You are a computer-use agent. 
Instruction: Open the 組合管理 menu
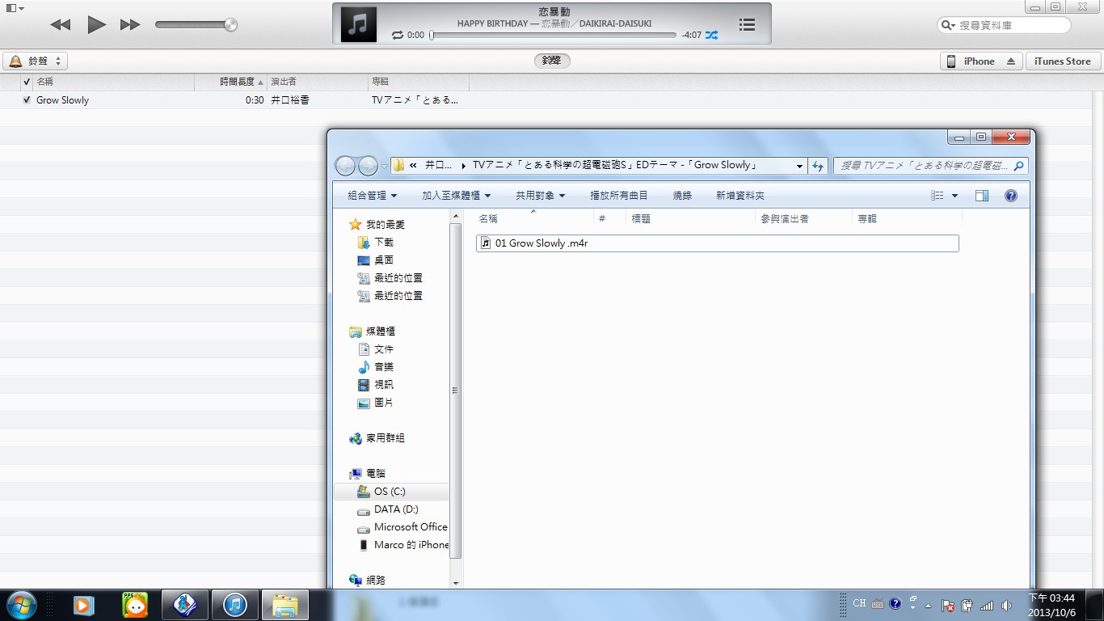(x=372, y=196)
